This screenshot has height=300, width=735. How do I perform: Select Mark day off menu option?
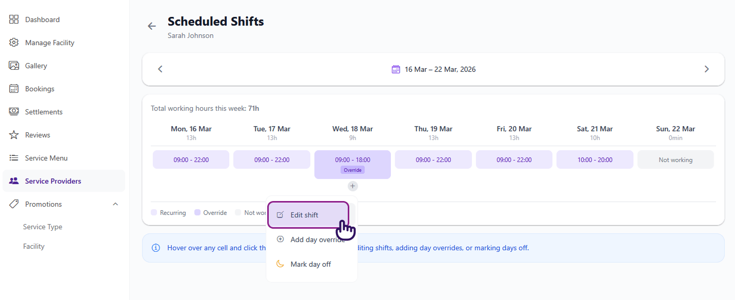310,264
